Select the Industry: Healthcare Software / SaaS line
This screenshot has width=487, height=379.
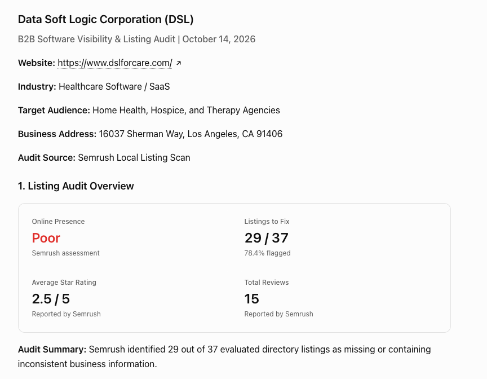tap(94, 87)
